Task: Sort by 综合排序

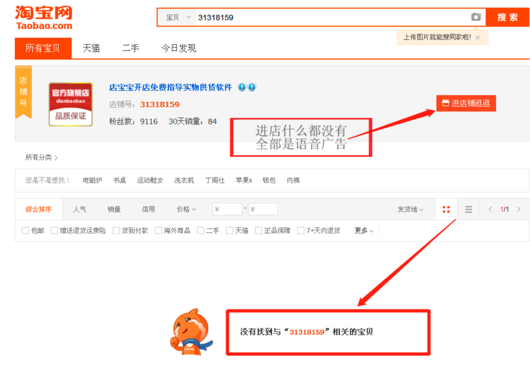Action: pos(38,209)
